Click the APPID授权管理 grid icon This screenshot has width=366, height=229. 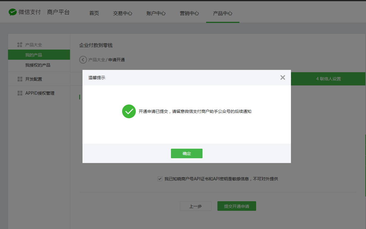(x=20, y=93)
